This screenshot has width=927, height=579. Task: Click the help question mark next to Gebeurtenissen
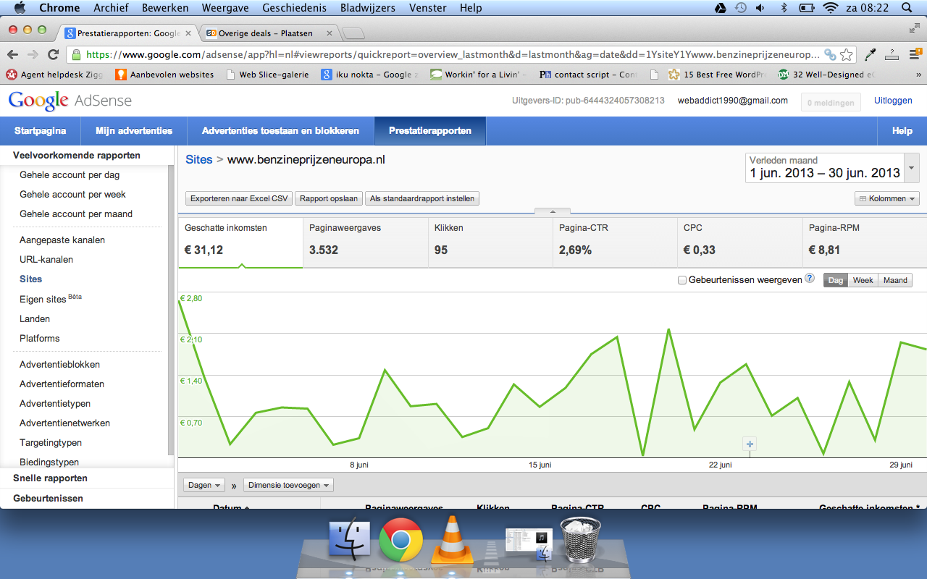(810, 279)
